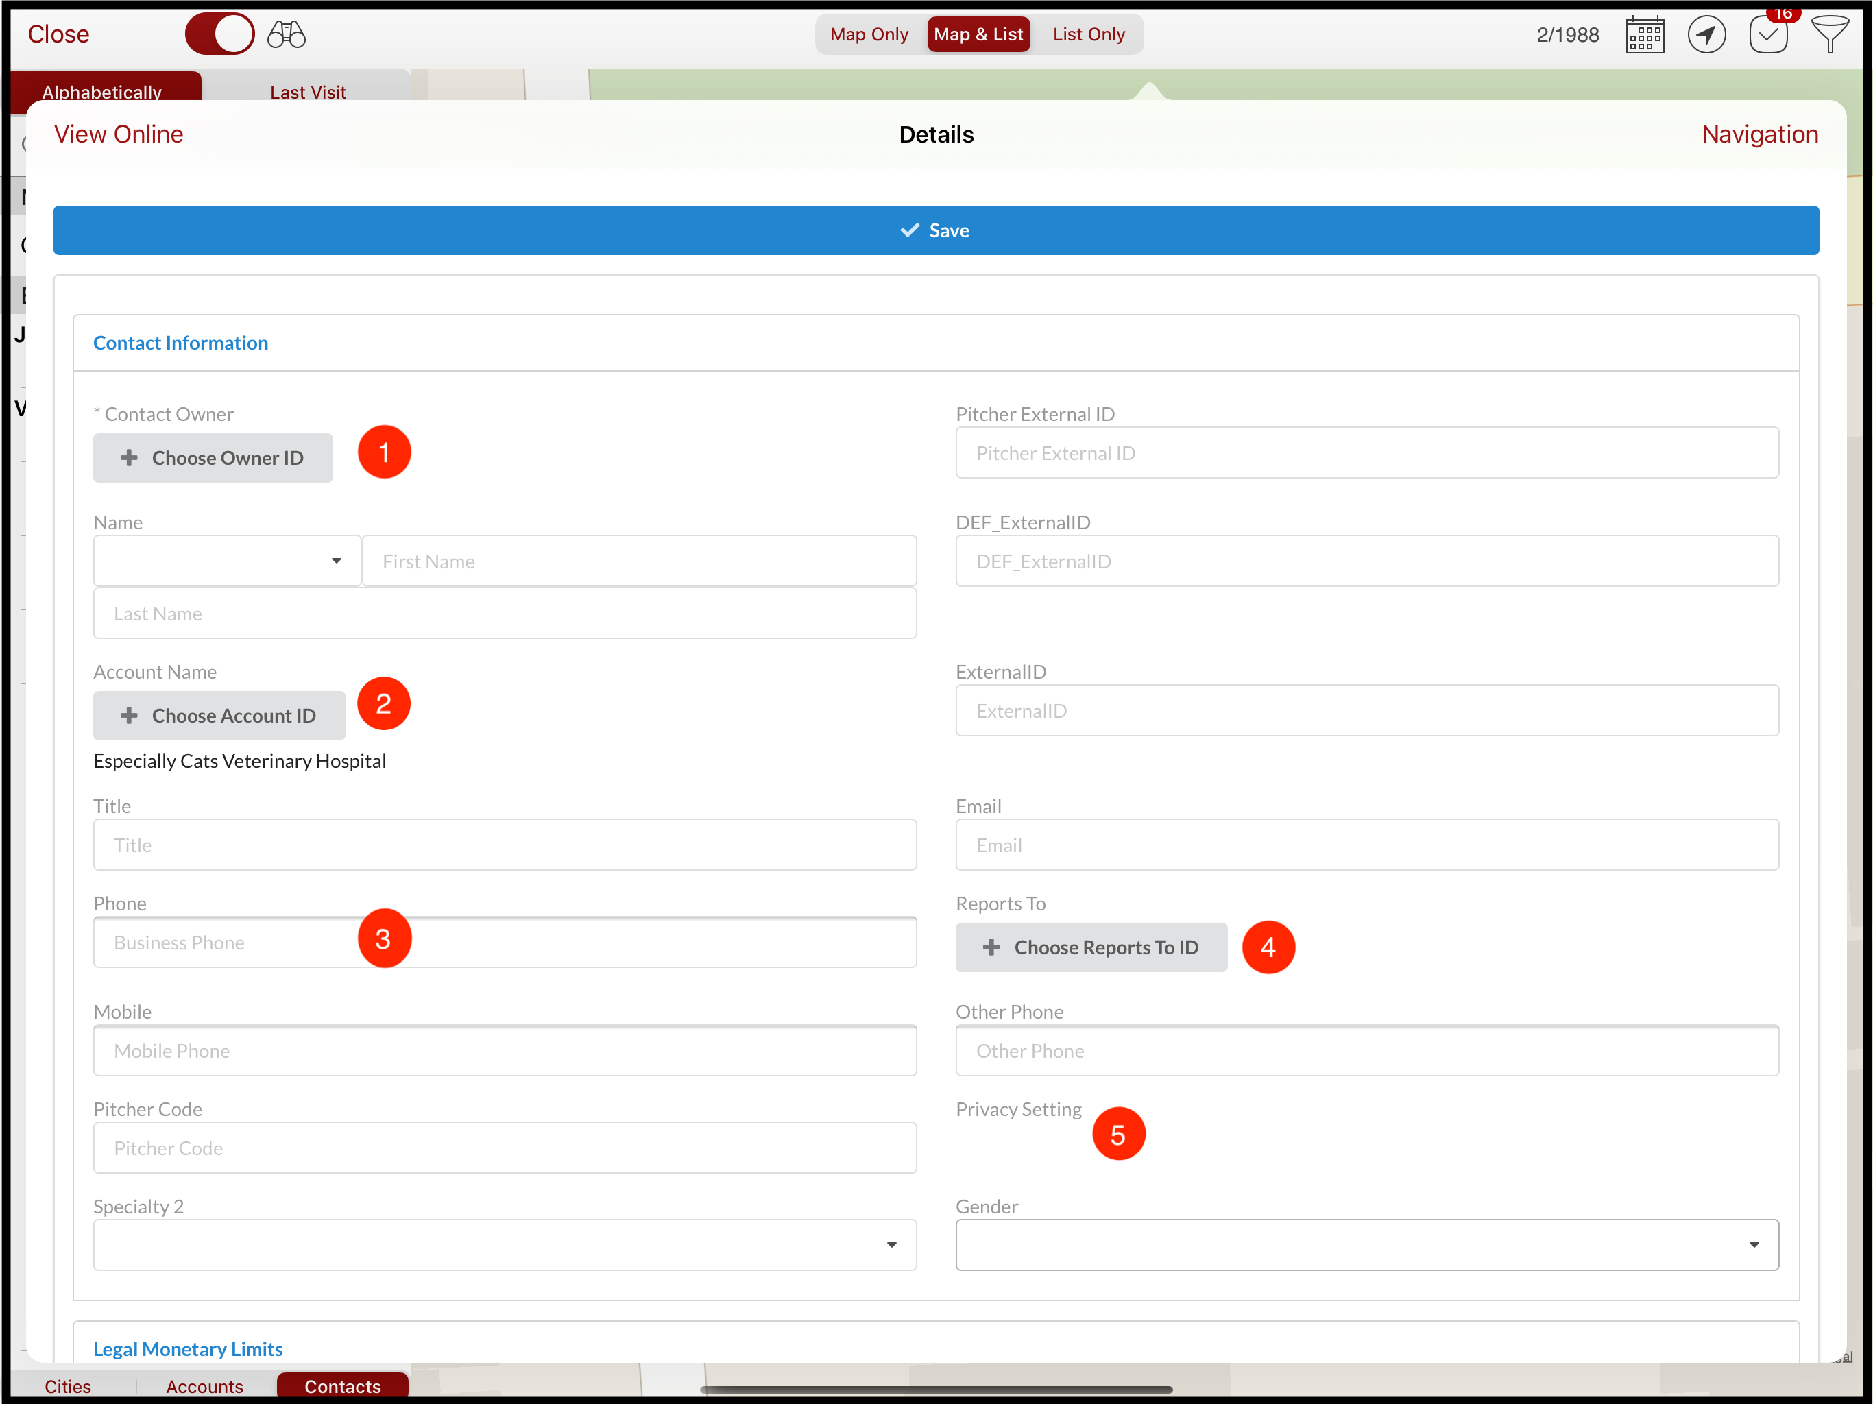1873x1404 pixels.
Task: Switch off the red toggle near Close
Action: pyautogui.click(x=219, y=34)
